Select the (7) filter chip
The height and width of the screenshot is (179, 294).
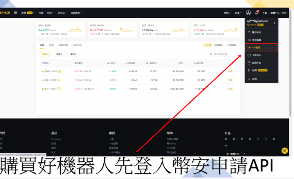pyautogui.click(x=60, y=54)
